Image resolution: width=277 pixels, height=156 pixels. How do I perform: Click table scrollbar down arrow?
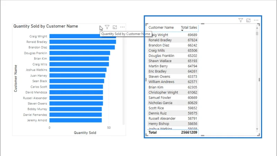[x=257, y=129]
